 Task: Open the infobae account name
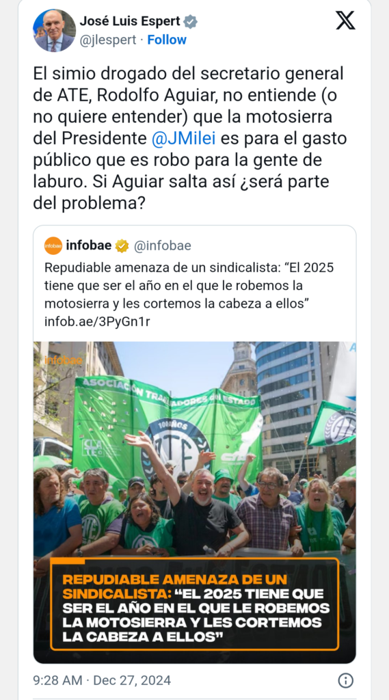(x=89, y=245)
